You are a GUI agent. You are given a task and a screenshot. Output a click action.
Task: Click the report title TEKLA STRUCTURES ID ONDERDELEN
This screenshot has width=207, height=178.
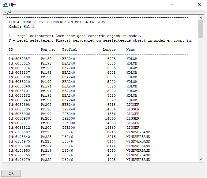point(58,22)
